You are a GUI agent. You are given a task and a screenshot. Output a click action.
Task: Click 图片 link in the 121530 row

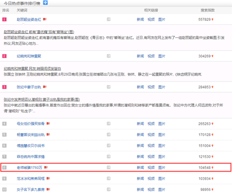coord(162,157)
